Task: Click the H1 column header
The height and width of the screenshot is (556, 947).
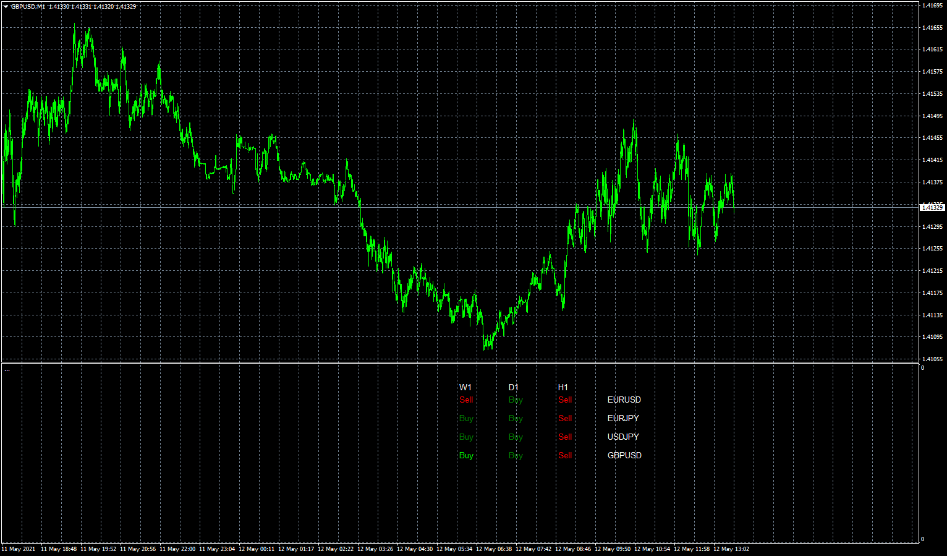Action: pyautogui.click(x=563, y=387)
